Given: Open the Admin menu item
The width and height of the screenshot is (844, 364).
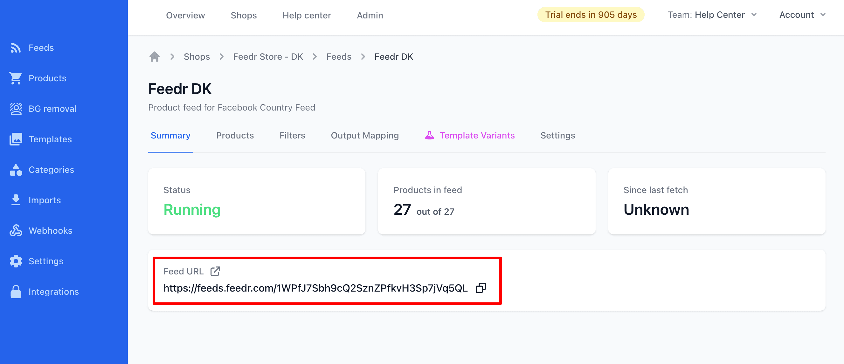Looking at the screenshot, I should [370, 15].
